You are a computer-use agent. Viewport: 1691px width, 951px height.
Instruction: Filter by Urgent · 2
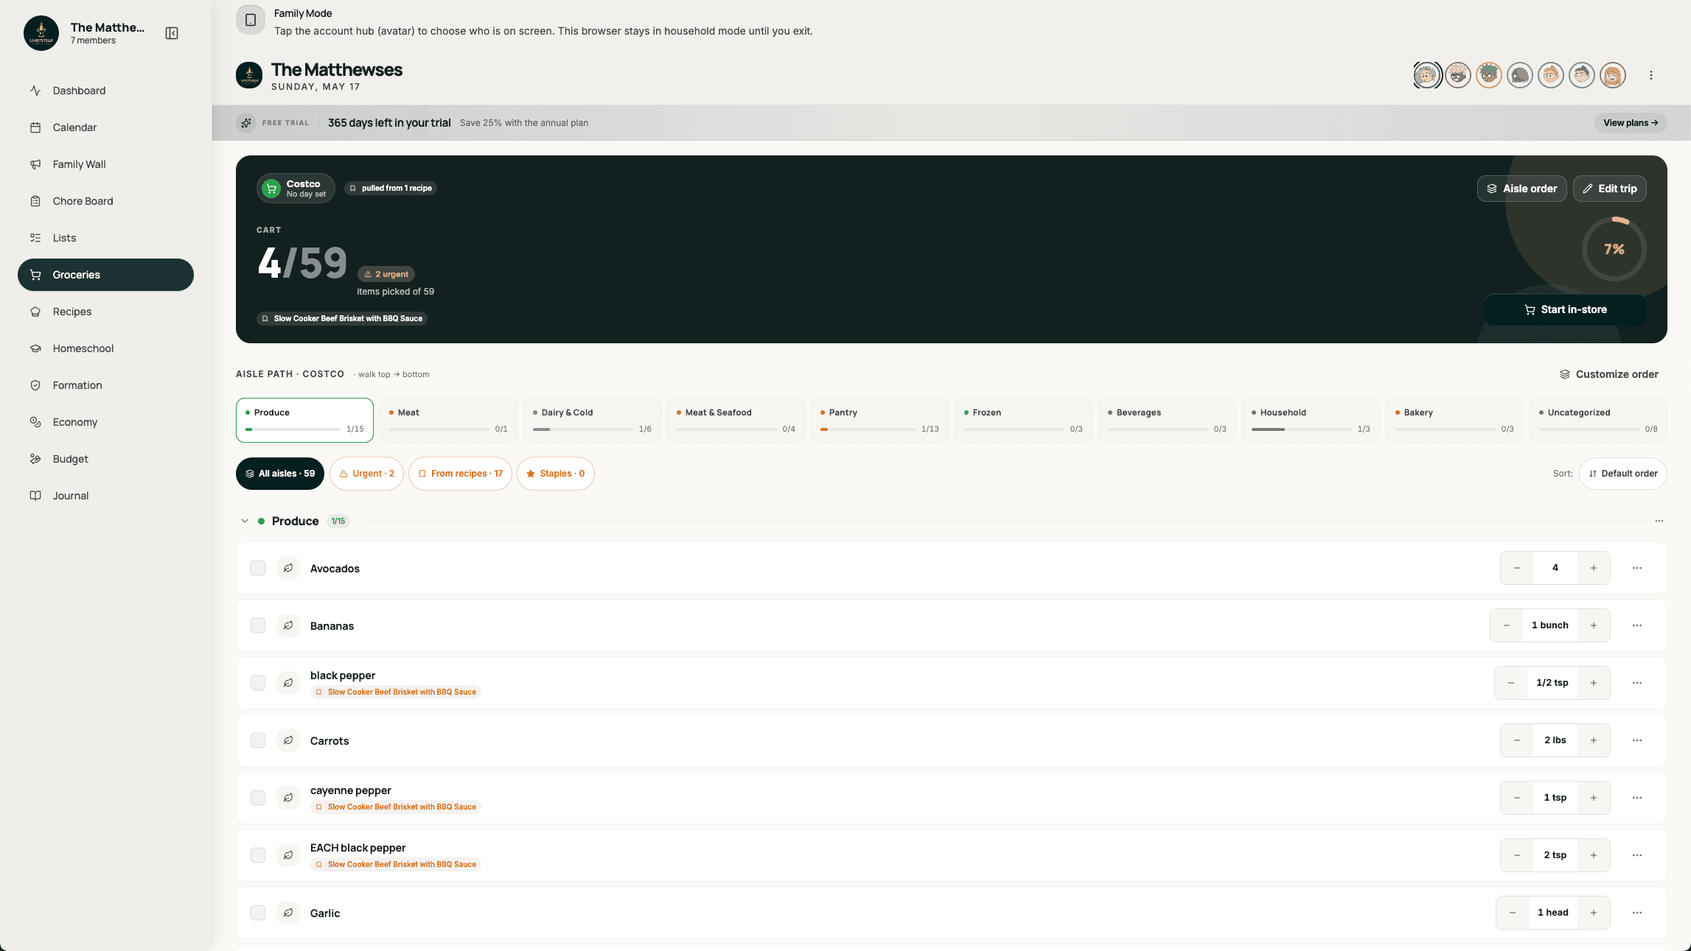[x=366, y=474]
